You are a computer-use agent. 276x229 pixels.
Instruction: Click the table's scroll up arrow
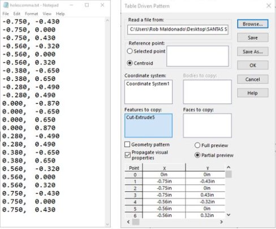pos(228,167)
